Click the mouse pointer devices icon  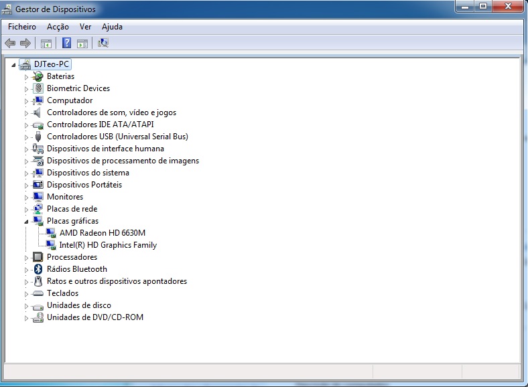click(38, 281)
